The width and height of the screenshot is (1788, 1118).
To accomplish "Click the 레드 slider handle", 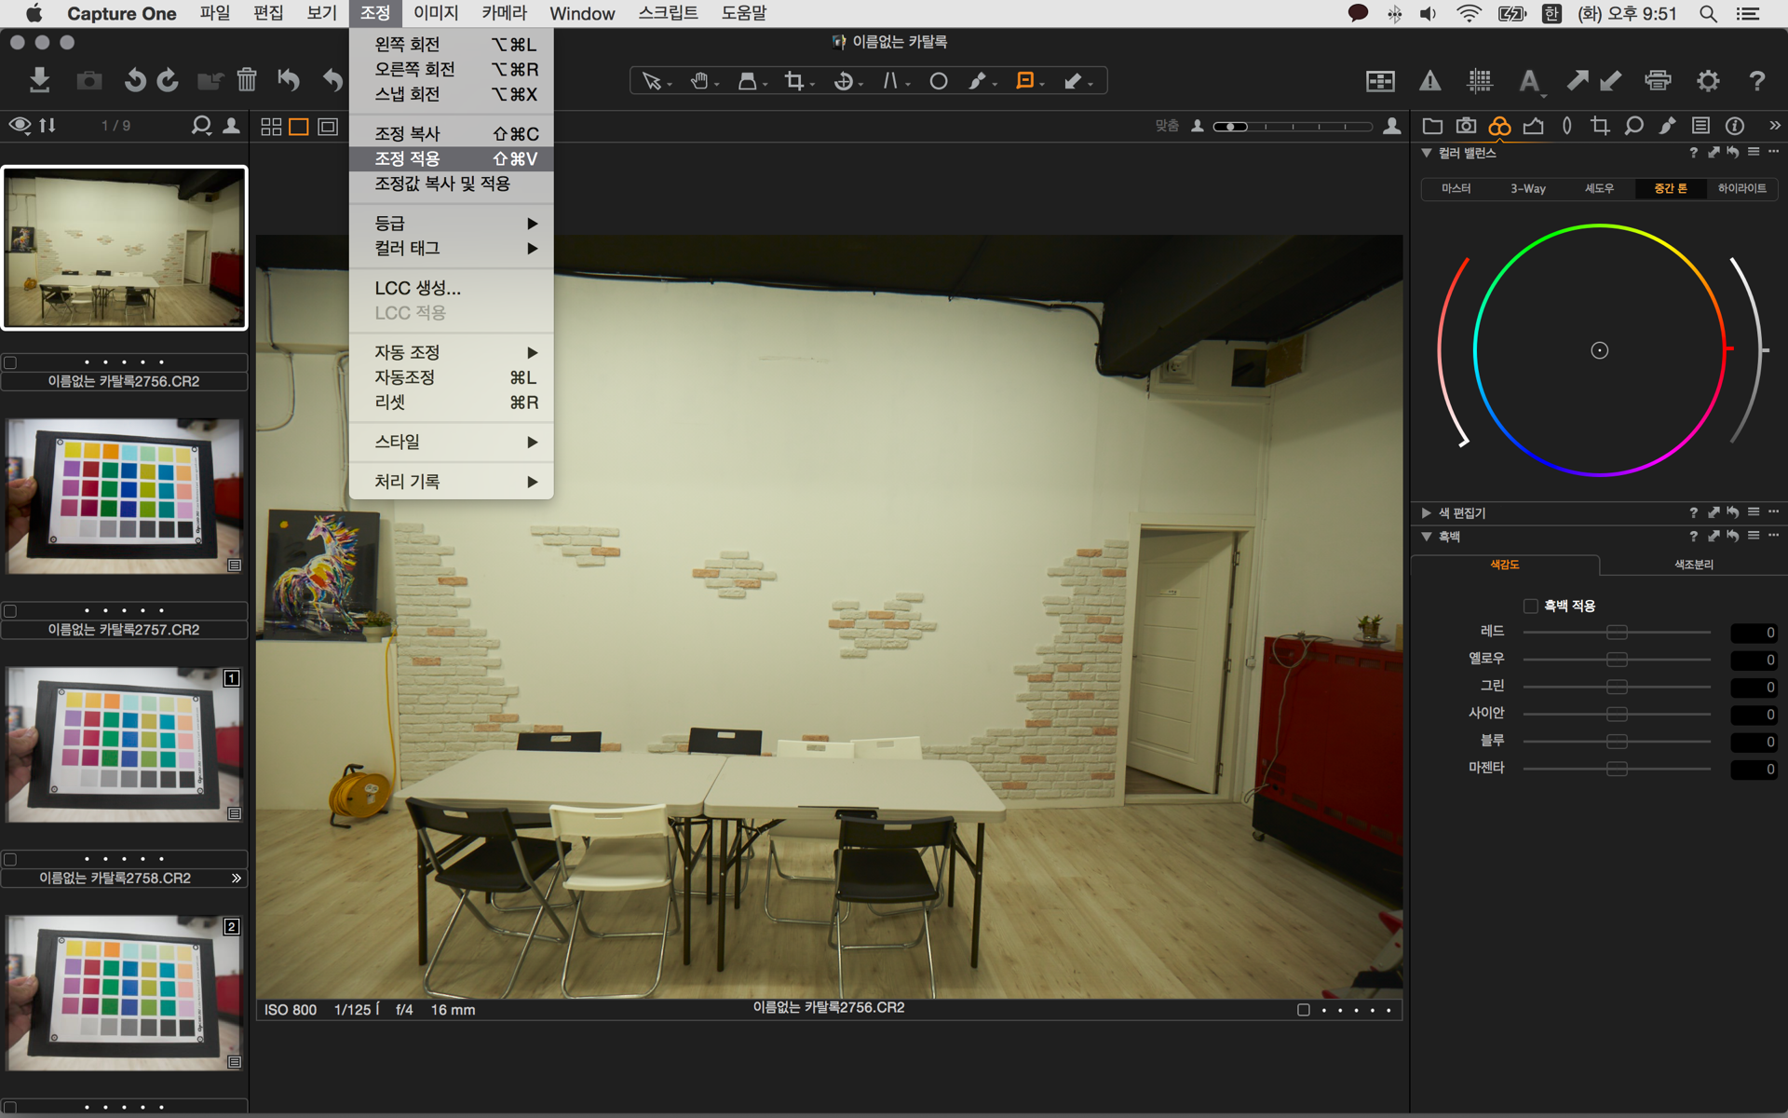I will pos(1617,633).
